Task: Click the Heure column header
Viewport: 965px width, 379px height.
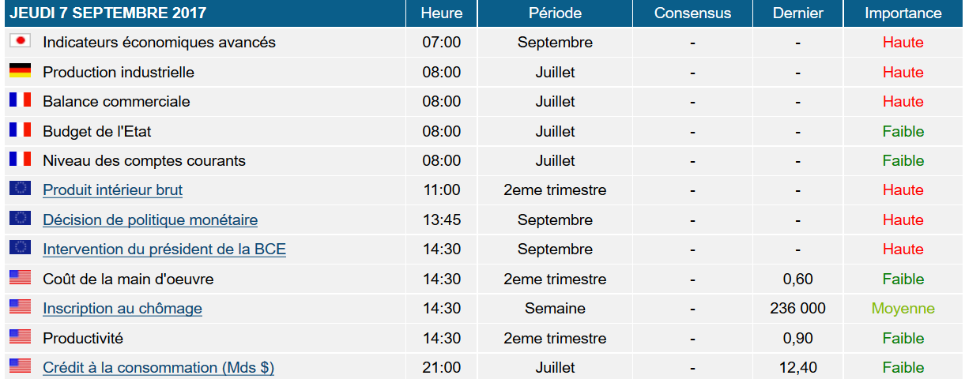Action: (x=442, y=13)
